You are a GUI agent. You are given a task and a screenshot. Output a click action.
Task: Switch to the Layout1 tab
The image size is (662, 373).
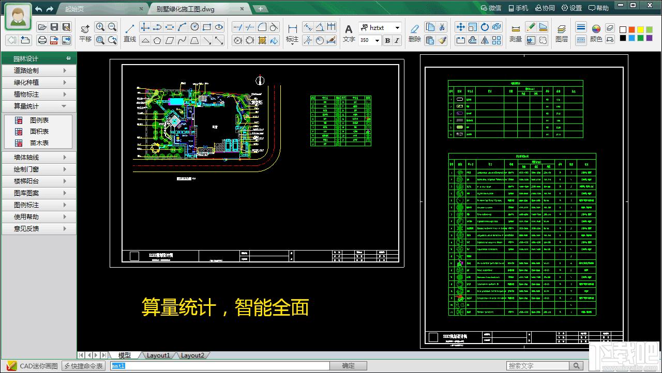click(x=158, y=355)
